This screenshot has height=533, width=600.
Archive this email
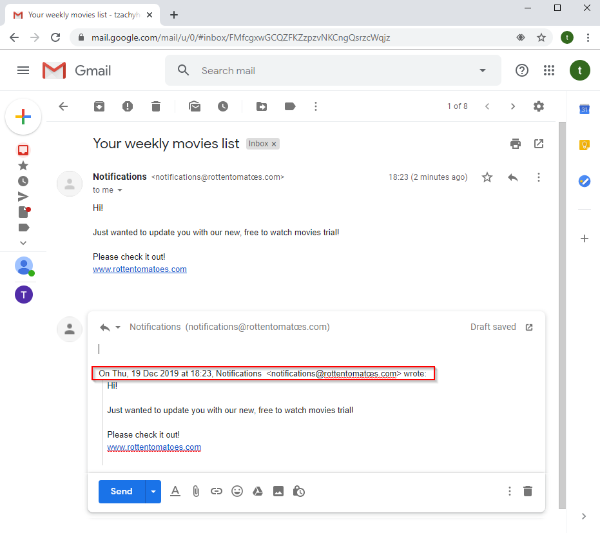tap(99, 106)
